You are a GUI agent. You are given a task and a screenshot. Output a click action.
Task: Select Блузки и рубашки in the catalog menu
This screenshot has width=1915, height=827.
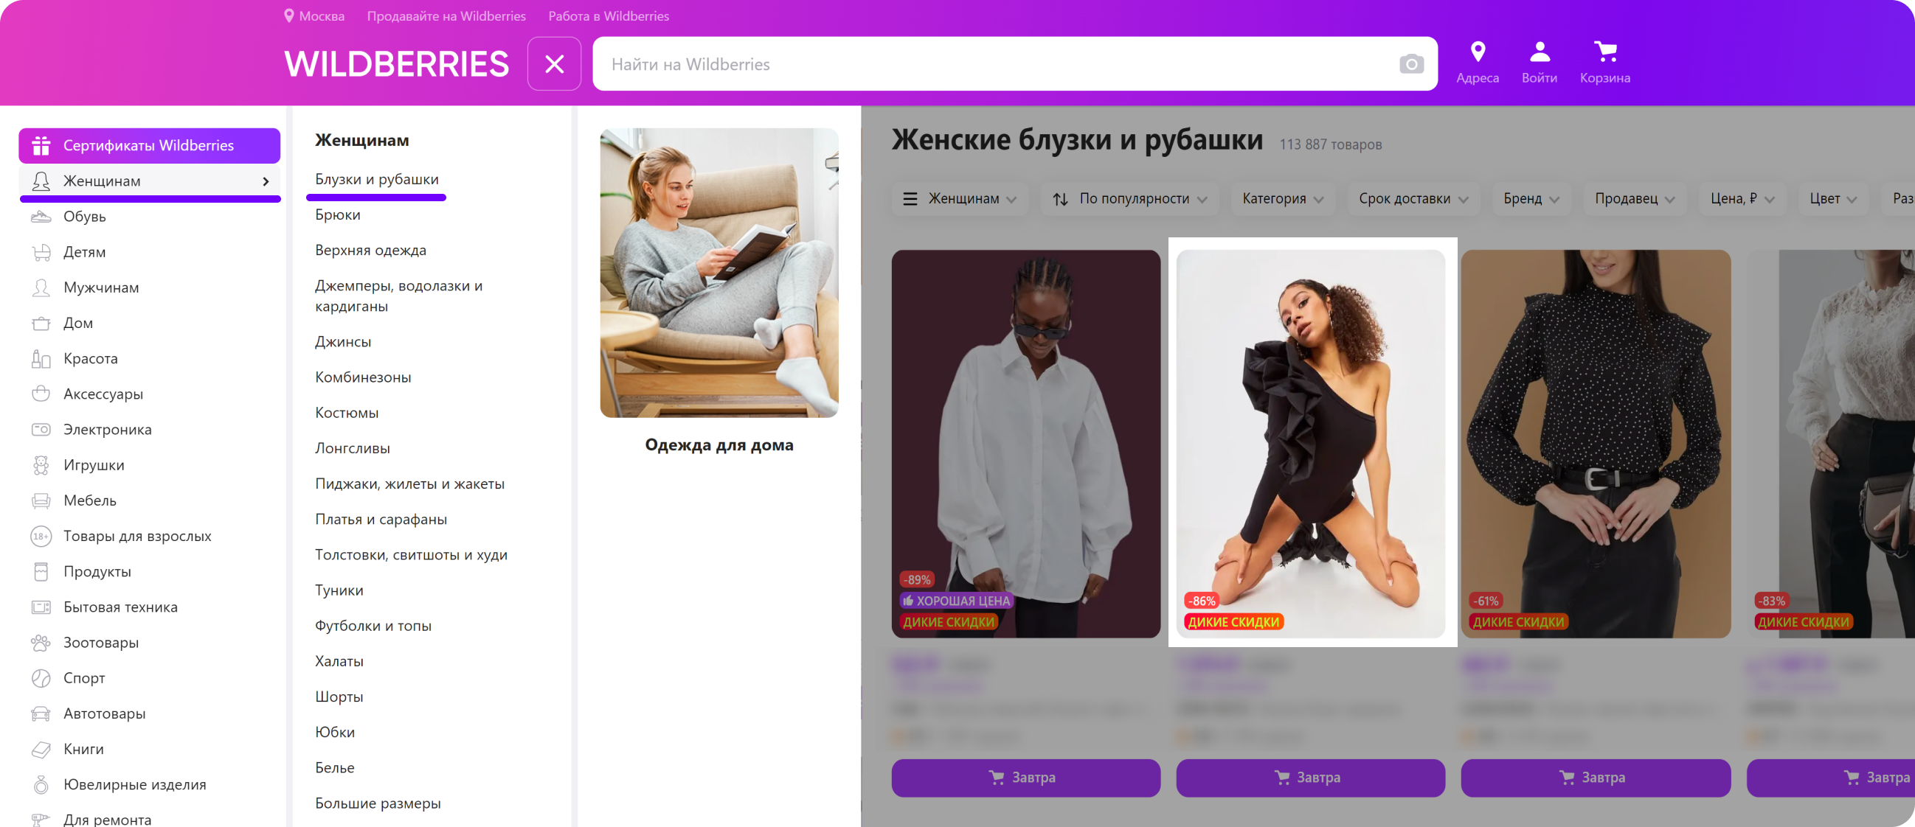pyautogui.click(x=376, y=178)
